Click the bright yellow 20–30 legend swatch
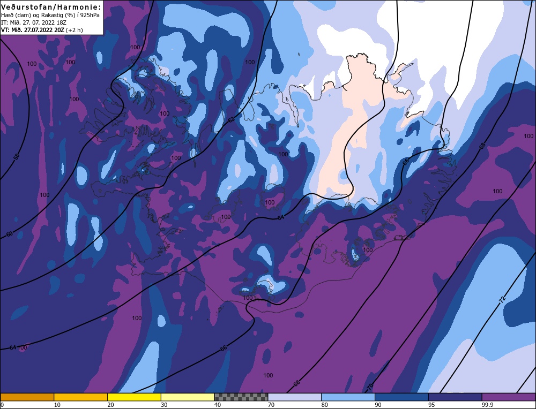The height and width of the screenshot is (409, 536). tap(134, 397)
